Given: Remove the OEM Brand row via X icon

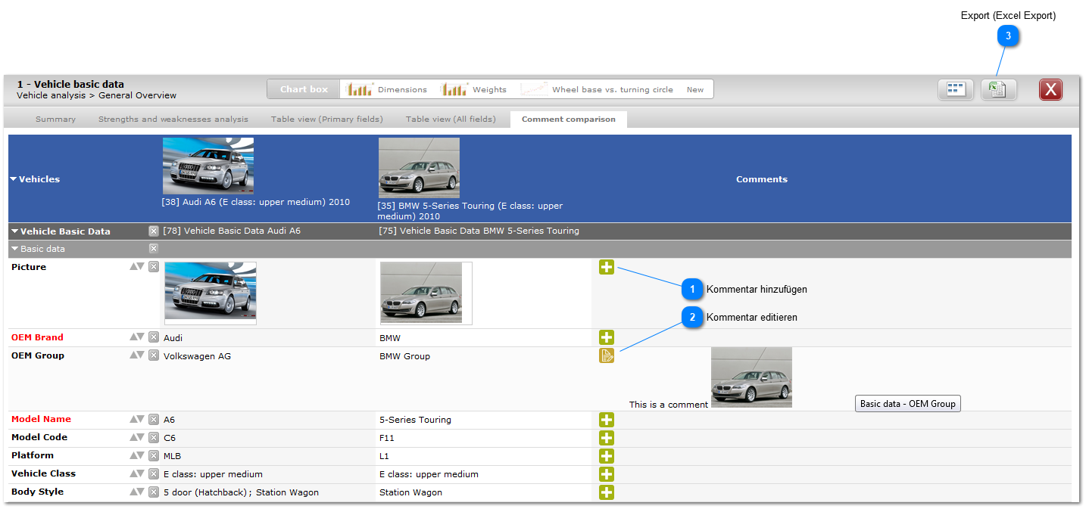Looking at the screenshot, I should [x=154, y=337].
